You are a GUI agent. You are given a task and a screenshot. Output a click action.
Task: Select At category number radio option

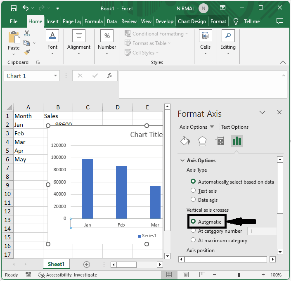(193, 231)
